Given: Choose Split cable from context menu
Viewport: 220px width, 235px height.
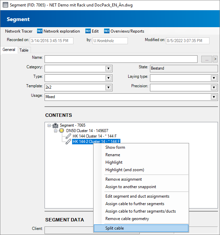Looking at the screenshot, I should click(141, 228).
